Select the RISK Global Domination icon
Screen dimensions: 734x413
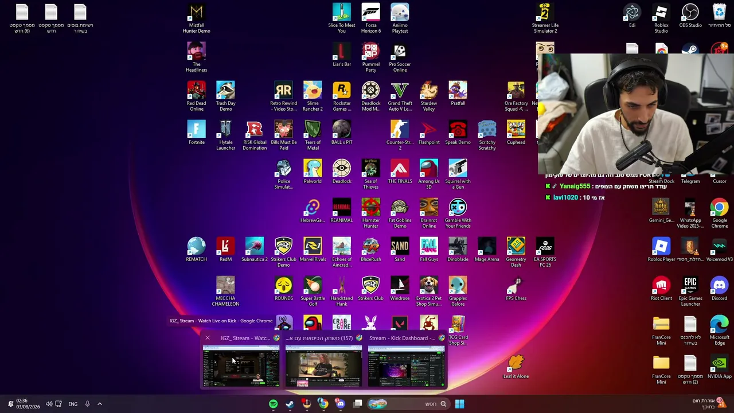click(255, 135)
